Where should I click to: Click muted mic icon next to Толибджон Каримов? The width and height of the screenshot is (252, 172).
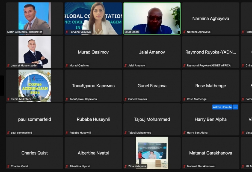(x=67, y=99)
